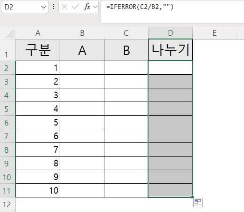Viewport: 244px width, 212px height.
Task: Click highlighted cell D11 in row 11
Action: point(171,190)
